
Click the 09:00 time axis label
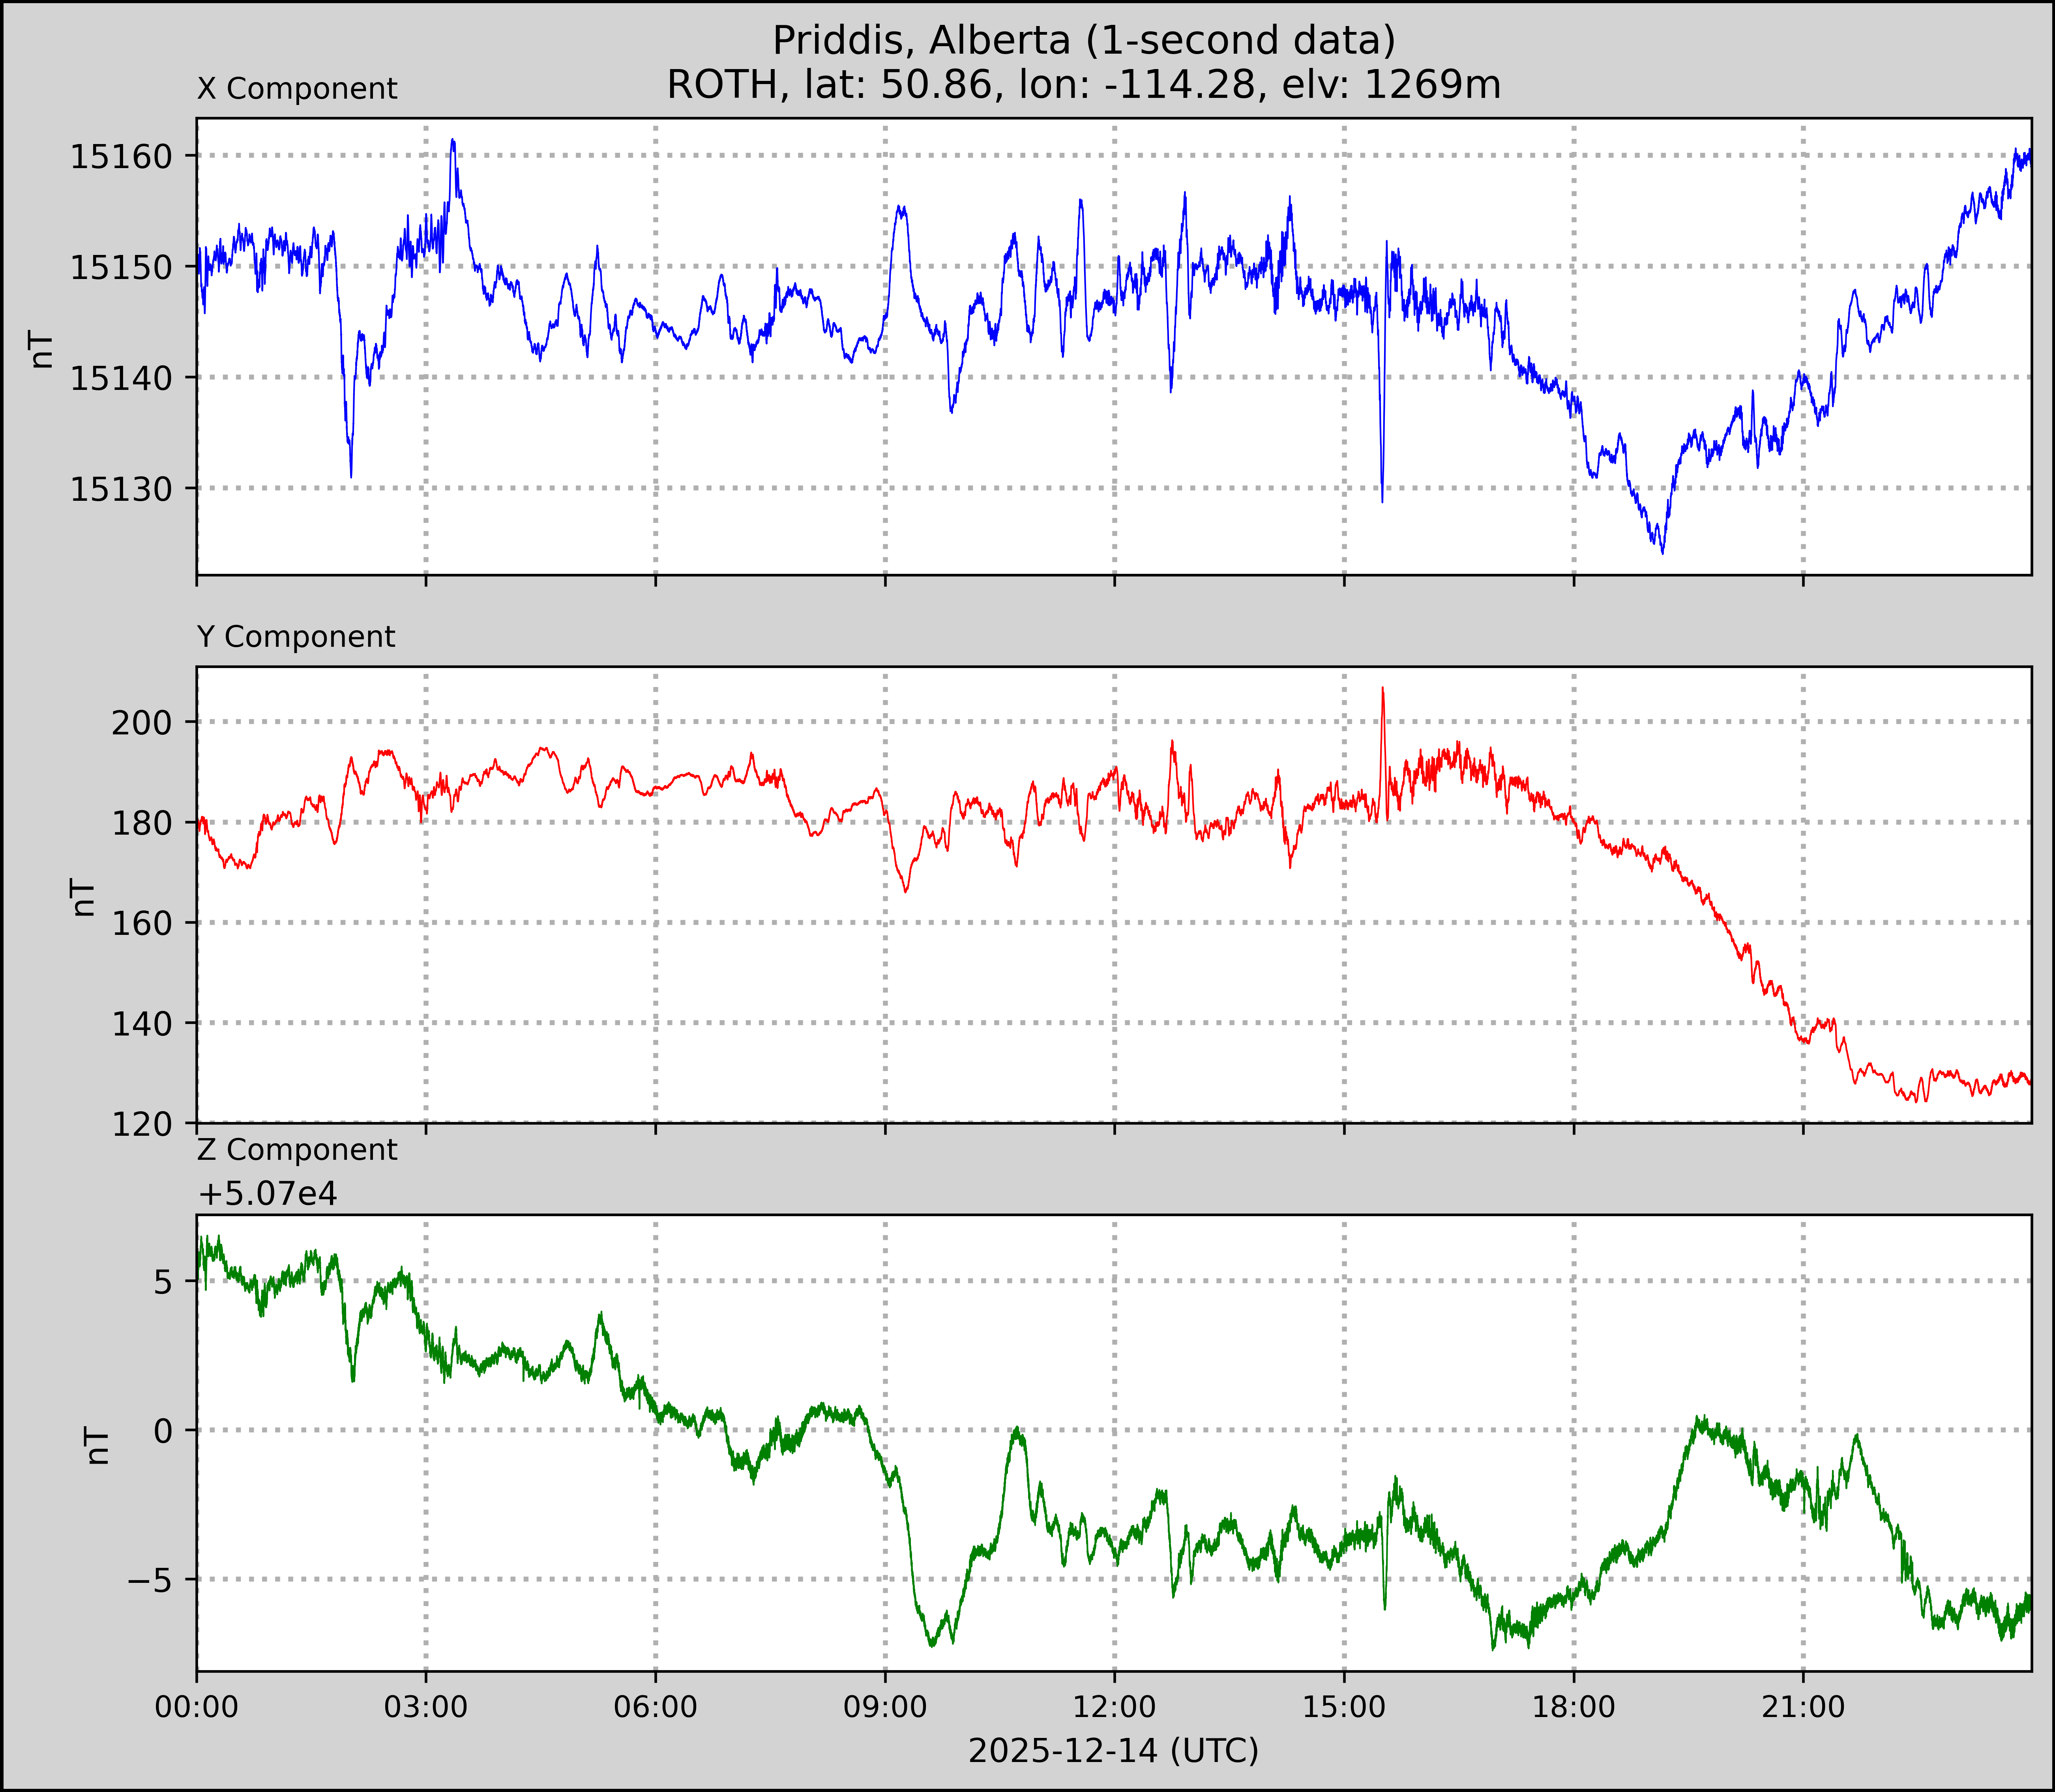pos(885,1707)
